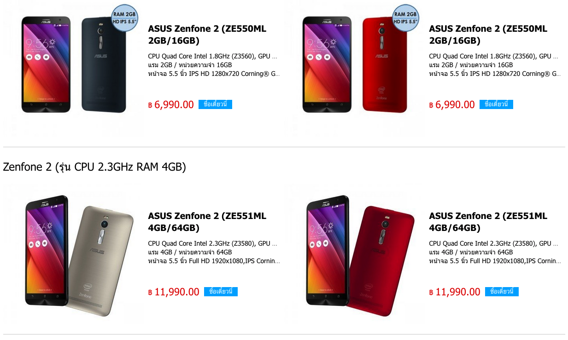Open the red Zenfone 2 ZE551ML image
568x340 pixels.
354,254
